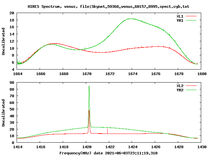Click the 1420 x-axis tick label
This screenshot has width=208, height=156.
(x=87, y=147)
